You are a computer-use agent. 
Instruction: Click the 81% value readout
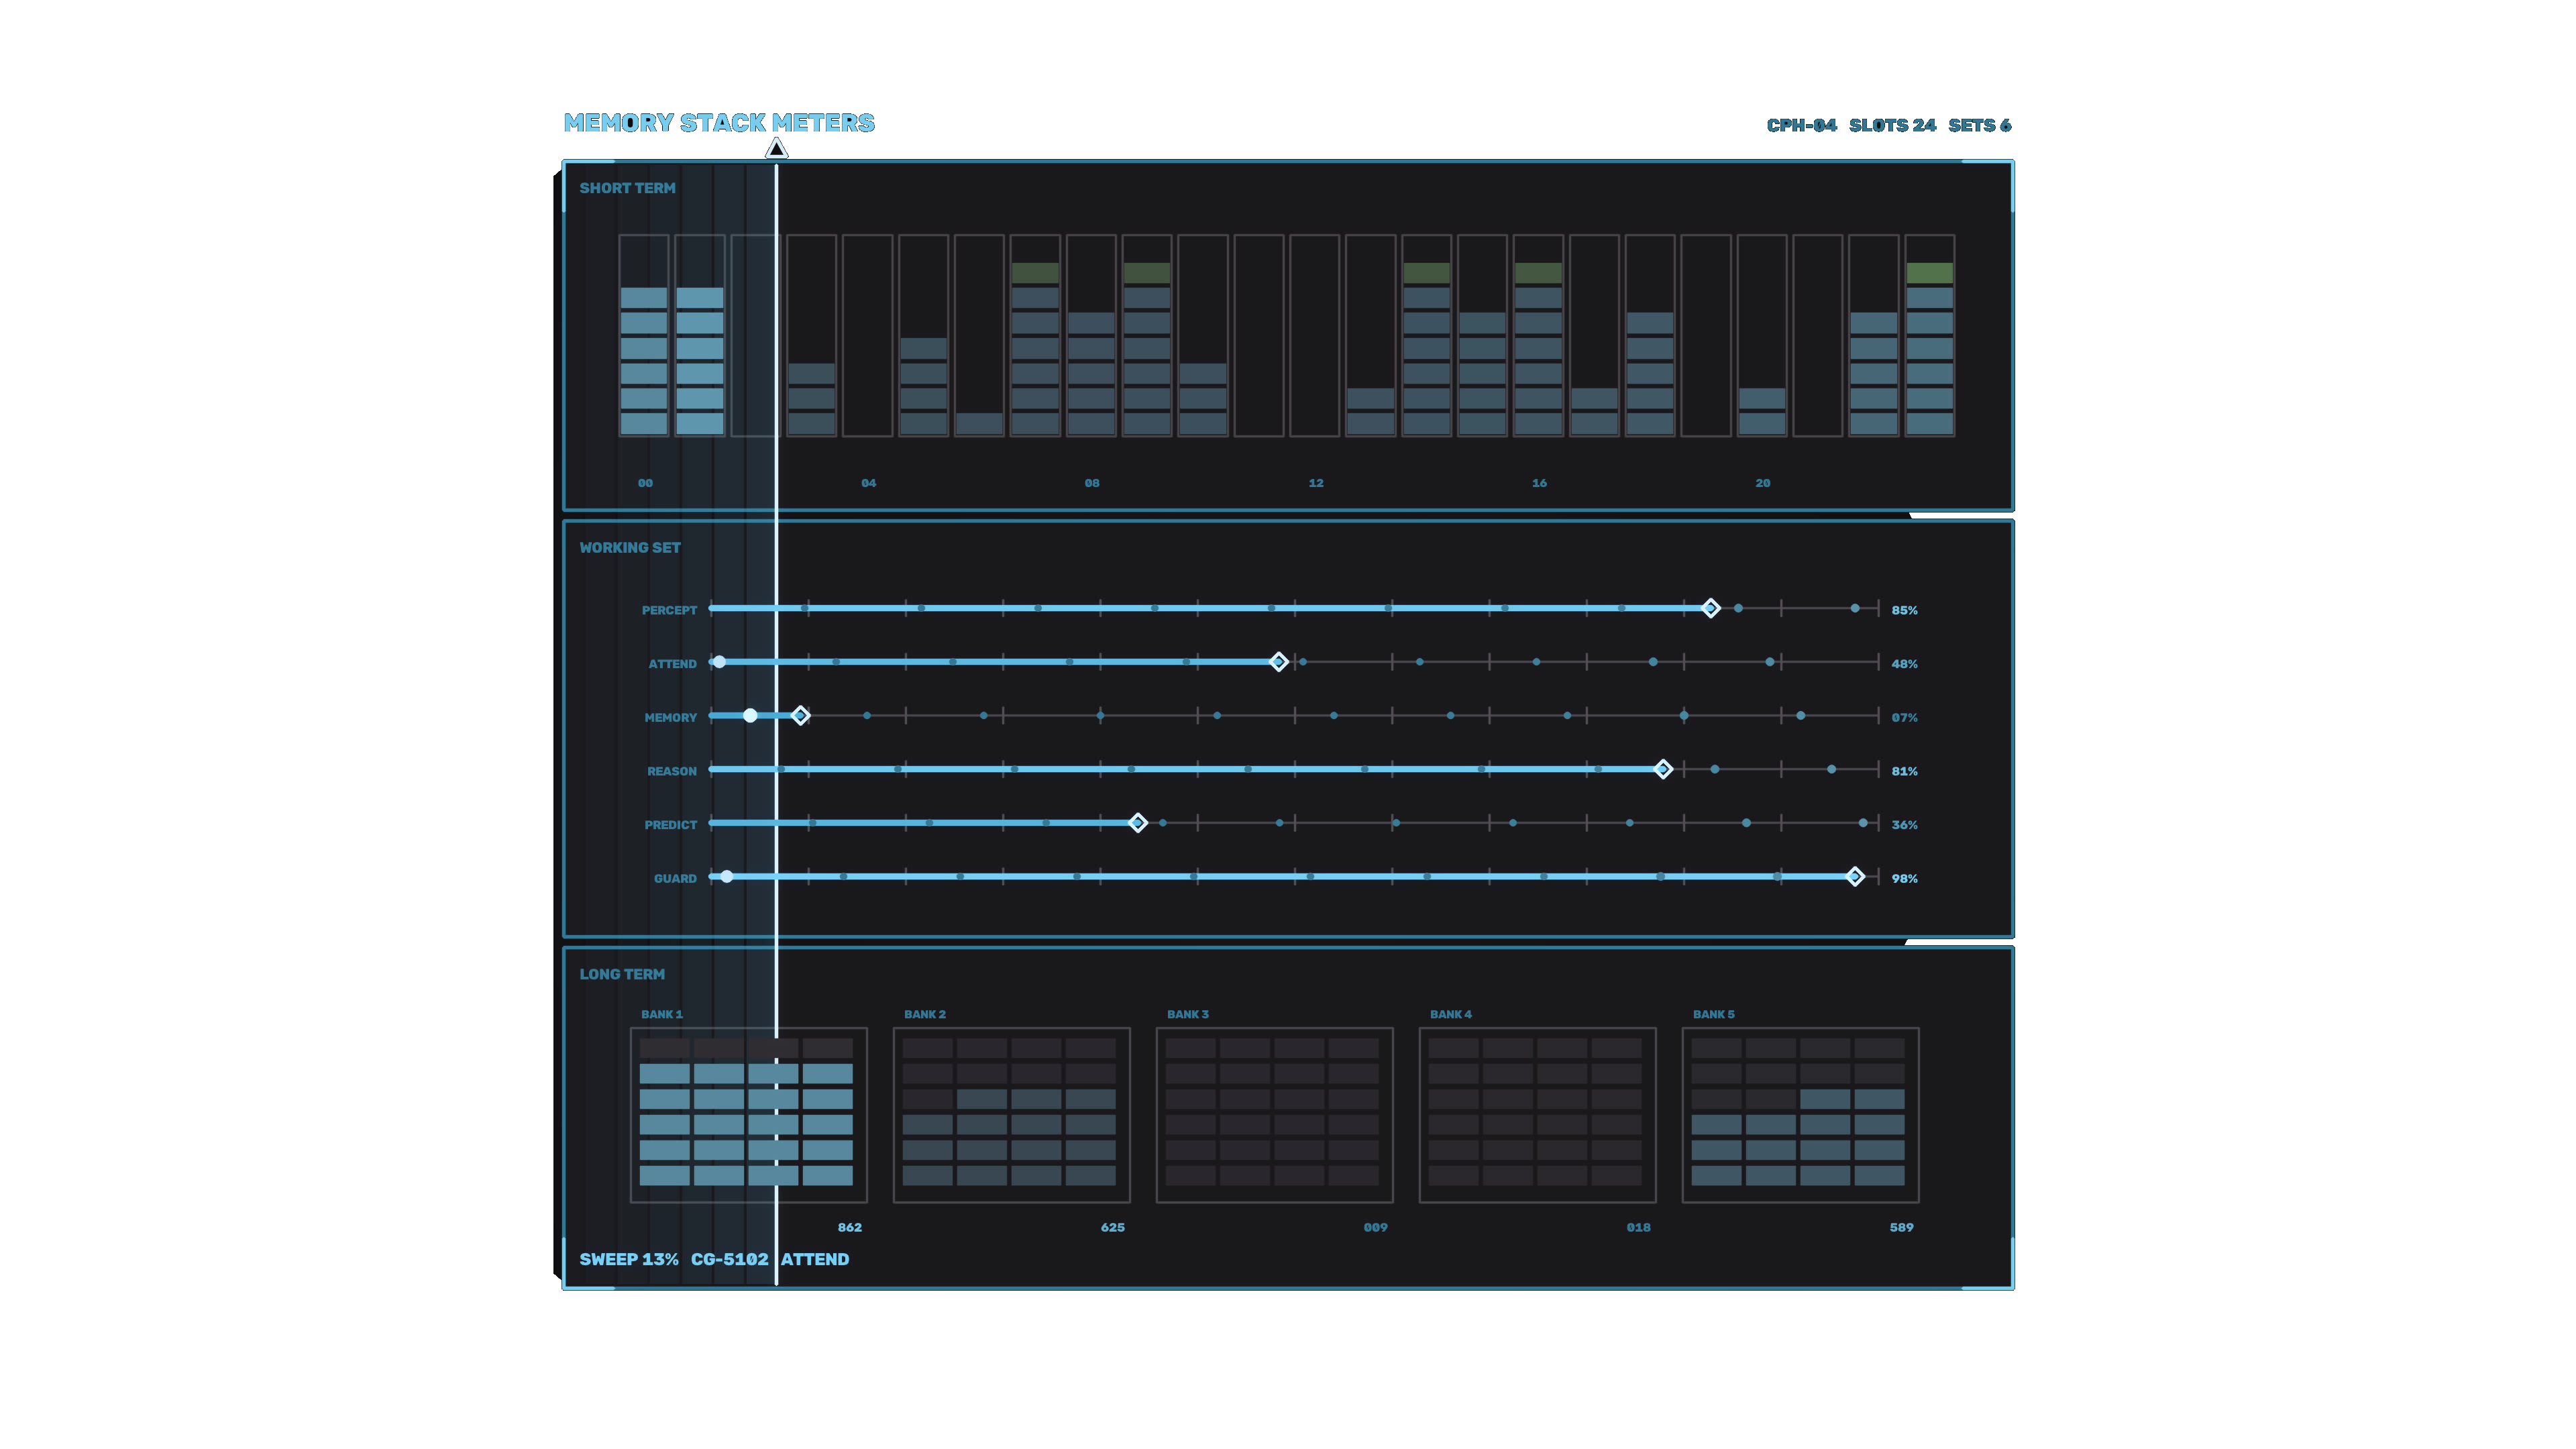[1904, 771]
